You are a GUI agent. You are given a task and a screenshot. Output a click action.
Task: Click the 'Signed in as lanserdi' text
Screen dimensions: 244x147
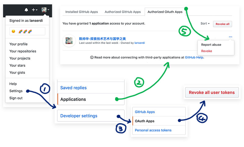click(x=26, y=20)
